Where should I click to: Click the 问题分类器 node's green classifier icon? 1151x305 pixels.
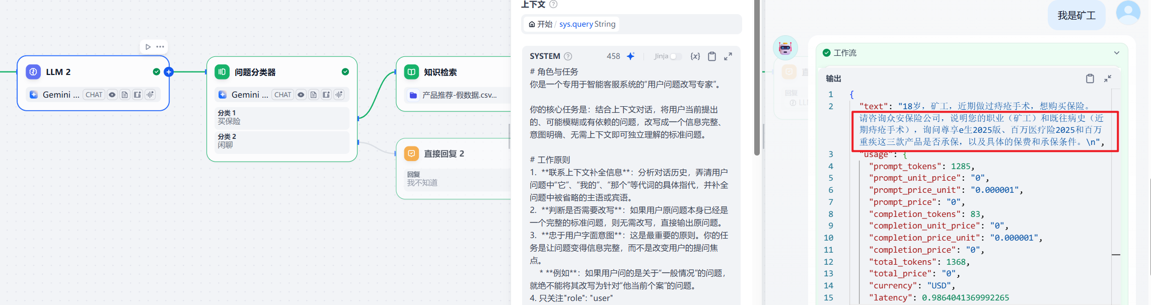pos(222,72)
